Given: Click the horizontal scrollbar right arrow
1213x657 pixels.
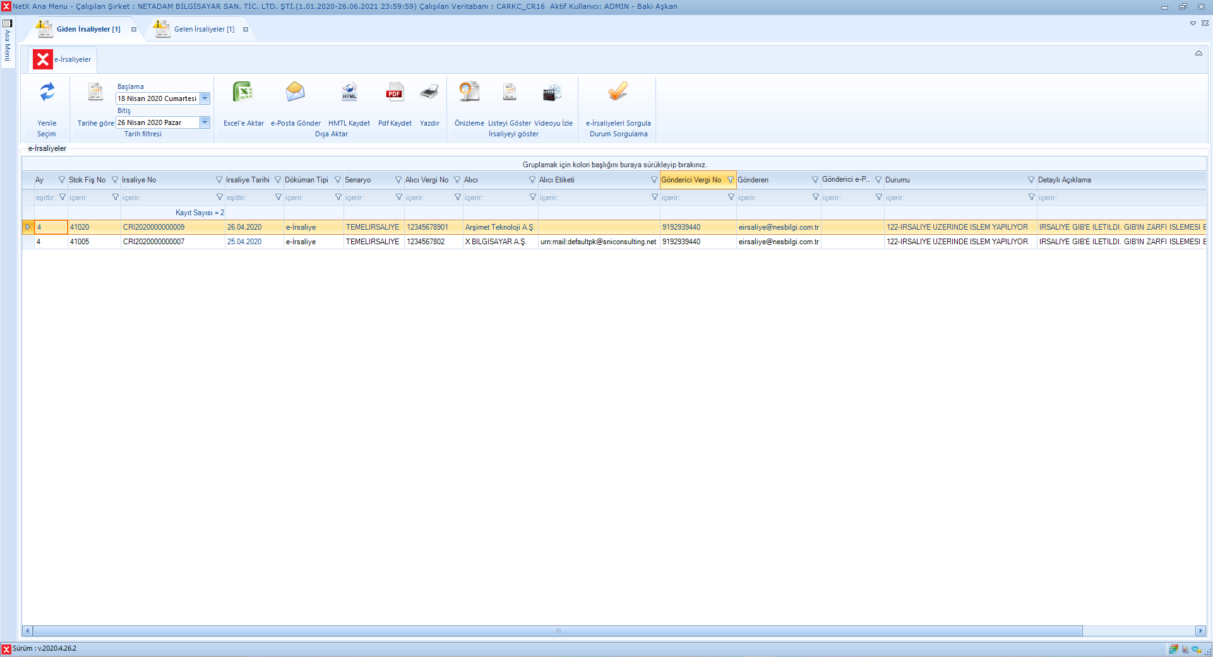Looking at the screenshot, I should pos(1200,630).
